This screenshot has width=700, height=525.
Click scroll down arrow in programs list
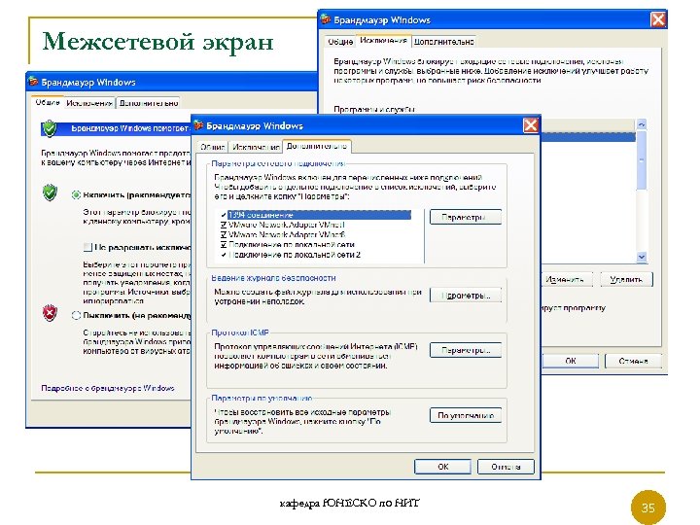coord(642,257)
